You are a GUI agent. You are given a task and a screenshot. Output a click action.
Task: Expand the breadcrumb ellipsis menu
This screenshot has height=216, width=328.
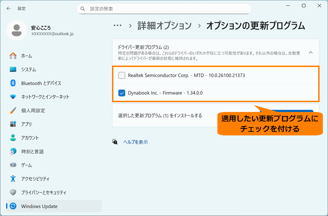click(118, 25)
